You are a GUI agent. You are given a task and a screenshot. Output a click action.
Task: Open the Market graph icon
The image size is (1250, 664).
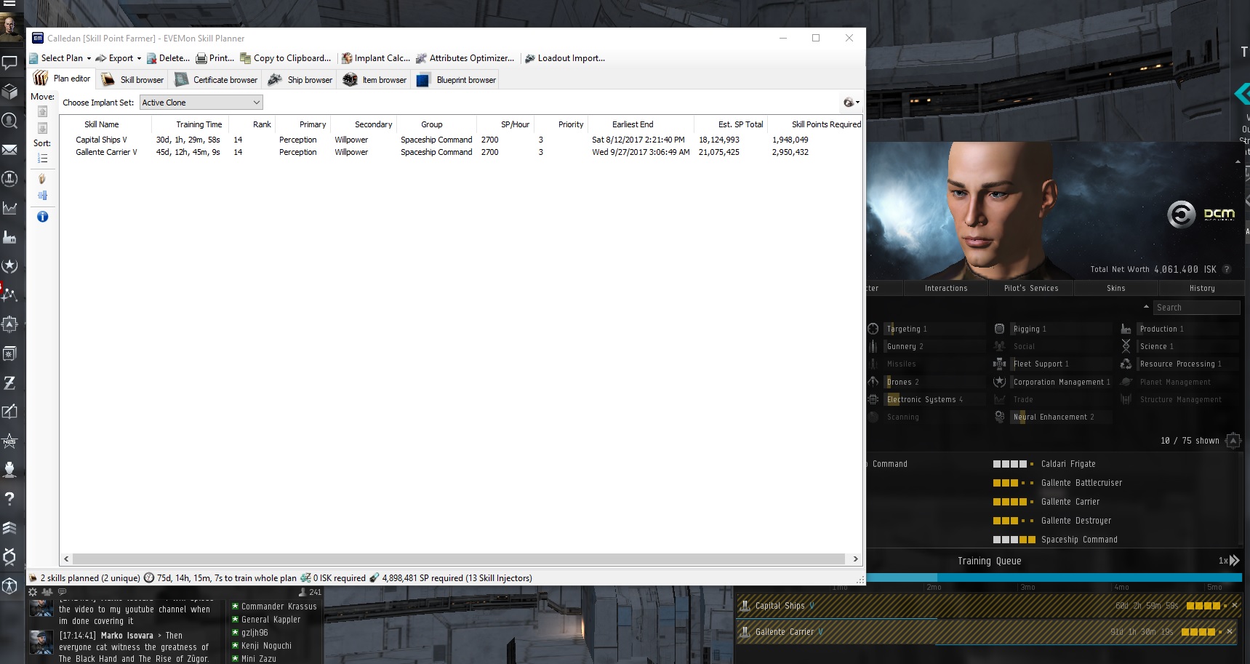9,208
